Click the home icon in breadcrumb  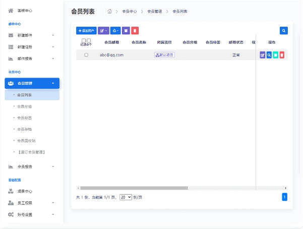[109, 11]
